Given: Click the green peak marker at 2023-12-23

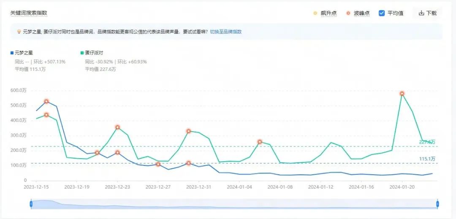Looking at the screenshot, I should point(117,127).
